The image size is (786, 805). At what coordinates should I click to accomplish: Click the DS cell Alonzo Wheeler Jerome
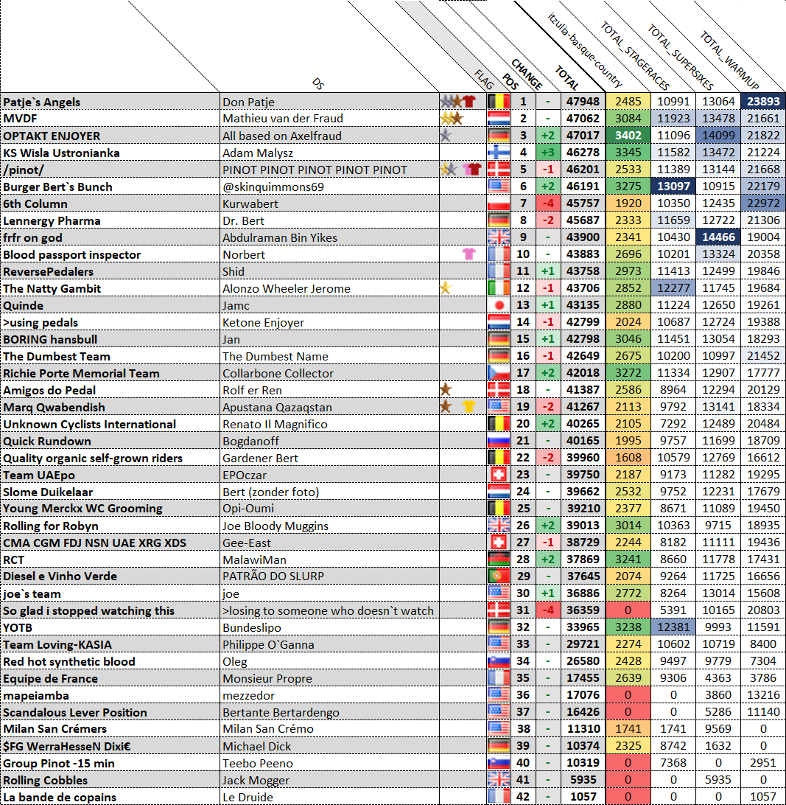(329, 288)
